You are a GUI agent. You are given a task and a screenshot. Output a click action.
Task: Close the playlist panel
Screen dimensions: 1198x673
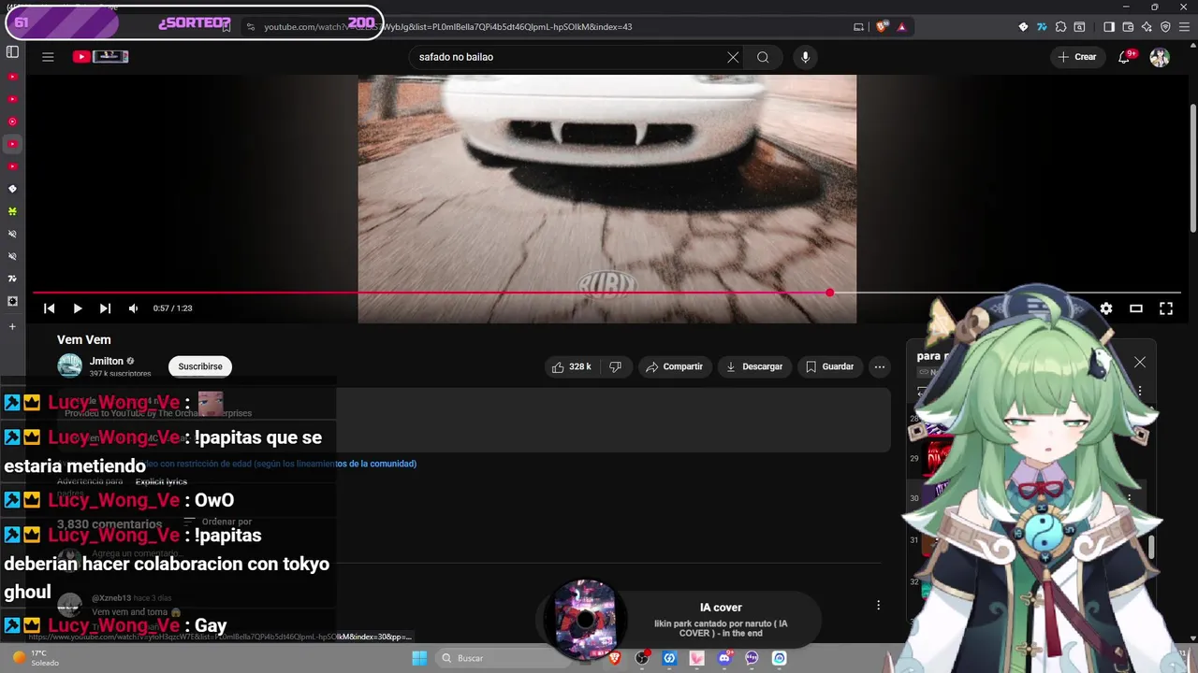coord(1140,362)
